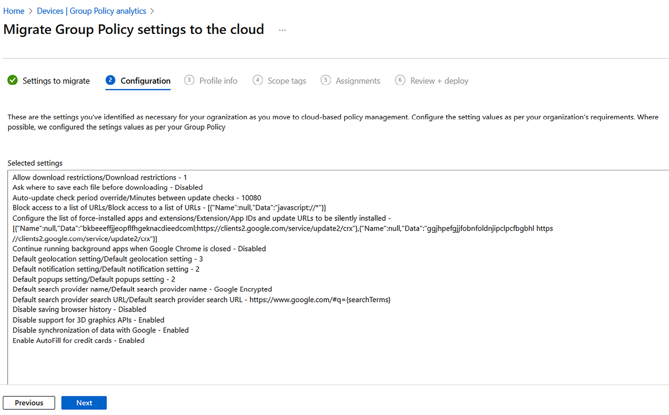Click the breadcrumb chevron after Home
669x415 pixels.
[x=31, y=11]
